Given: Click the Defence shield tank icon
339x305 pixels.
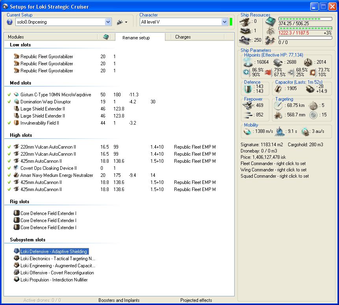Looking at the screenshot, I should click(248, 89).
